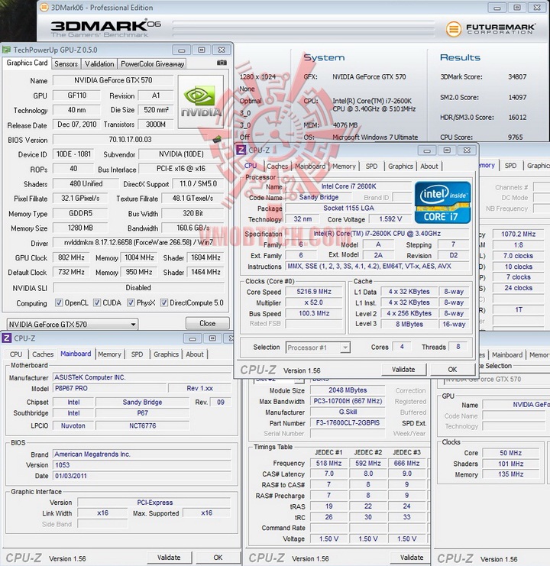Minimize the GPU-Z window
This screenshot has width=550, height=566.
[182, 50]
